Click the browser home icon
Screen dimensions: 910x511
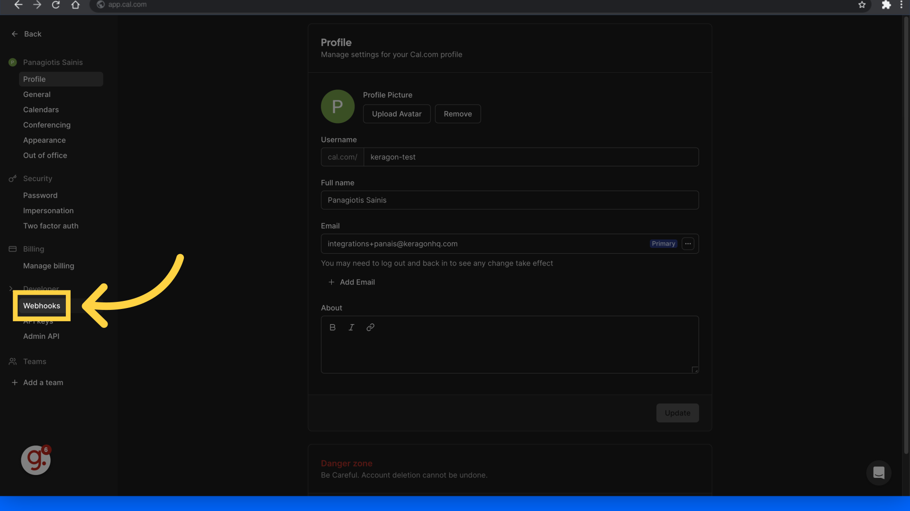coord(75,5)
